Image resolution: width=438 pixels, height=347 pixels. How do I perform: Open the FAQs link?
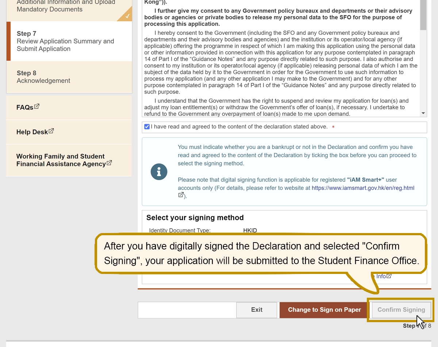click(x=25, y=107)
